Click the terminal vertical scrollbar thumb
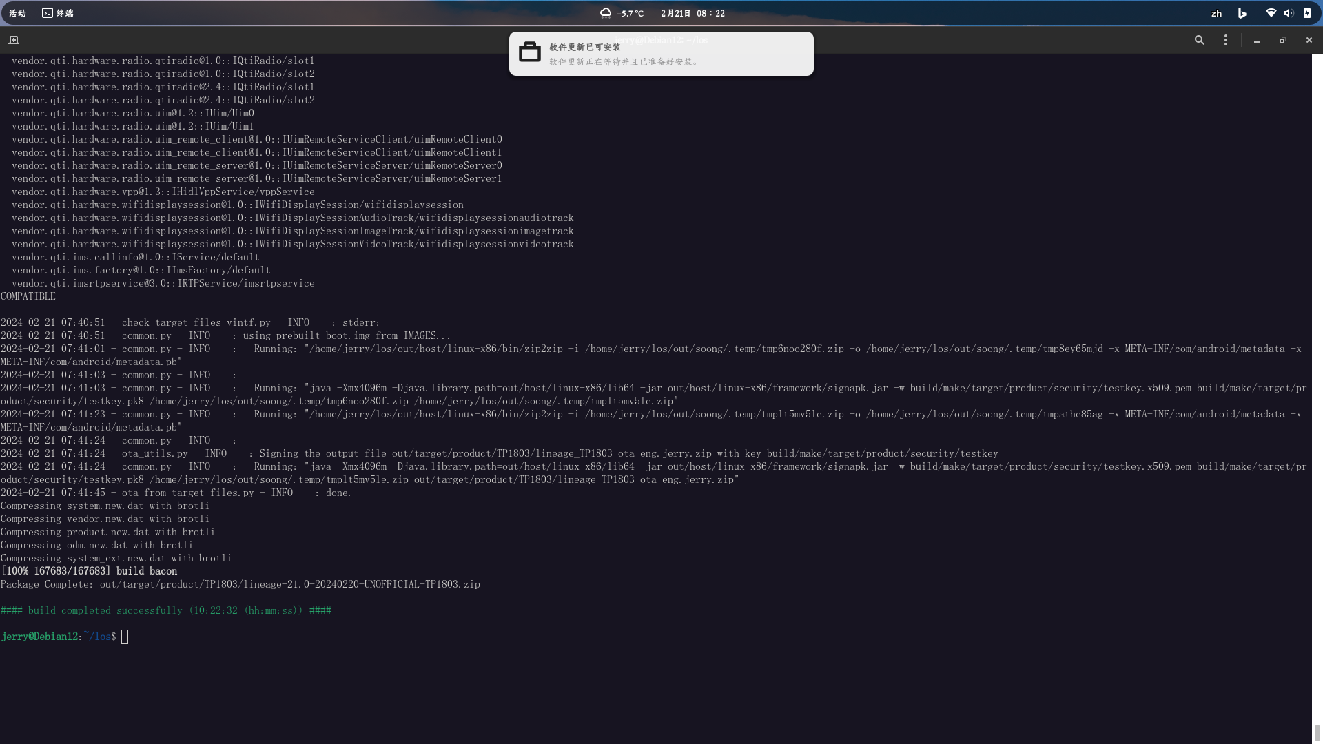 pos(1317,732)
